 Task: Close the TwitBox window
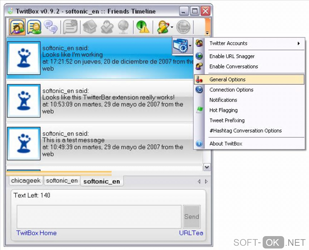[205, 11]
